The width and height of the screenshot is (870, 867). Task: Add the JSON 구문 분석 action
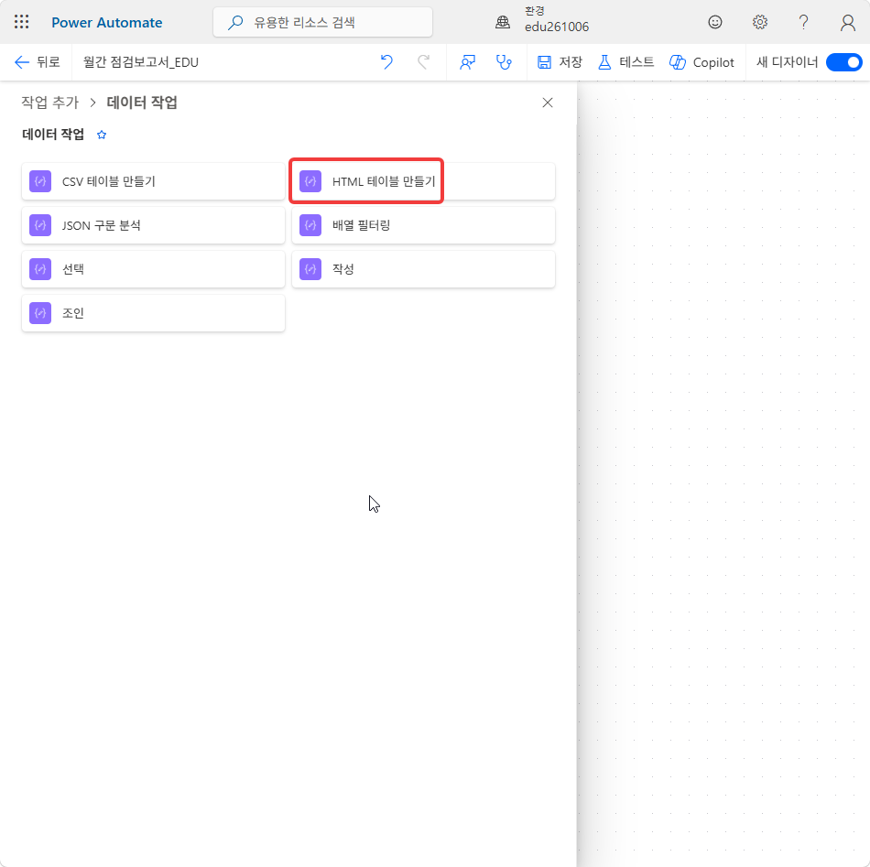[153, 225]
